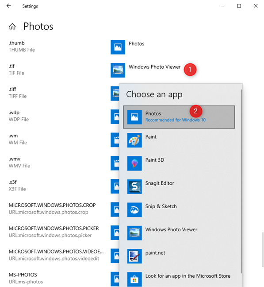The image size is (264, 287).
Task: Select Paint from the app list
Action: click(179, 140)
